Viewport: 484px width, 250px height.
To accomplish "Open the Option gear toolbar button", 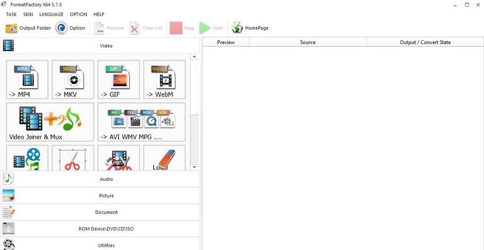I will click(x=70, y=28).
